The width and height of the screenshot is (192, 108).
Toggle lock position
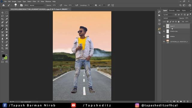point(173,22)
